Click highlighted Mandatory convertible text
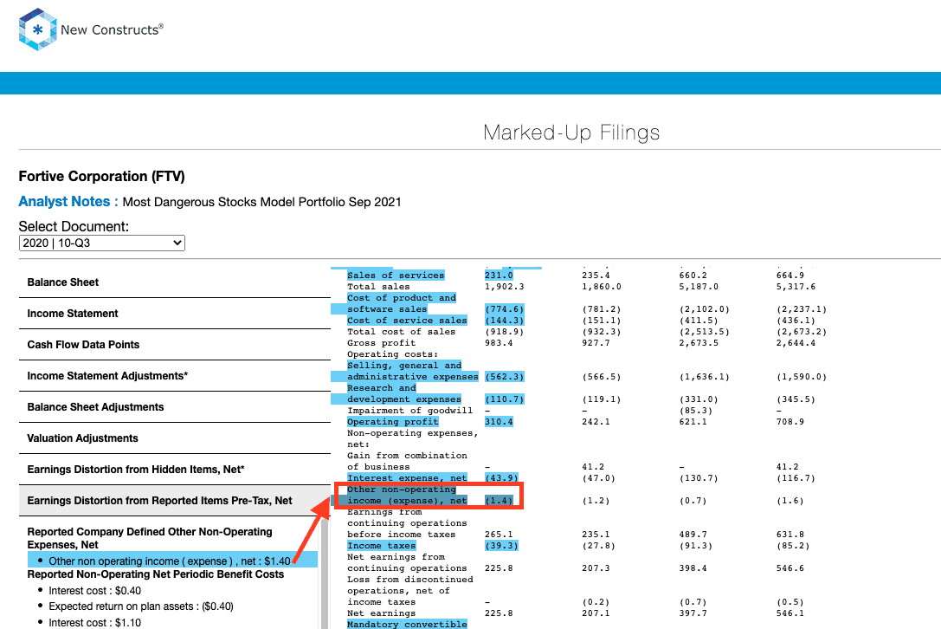Image resolution: width=941 pixels, height=629 pixels. tap(407, 624)
